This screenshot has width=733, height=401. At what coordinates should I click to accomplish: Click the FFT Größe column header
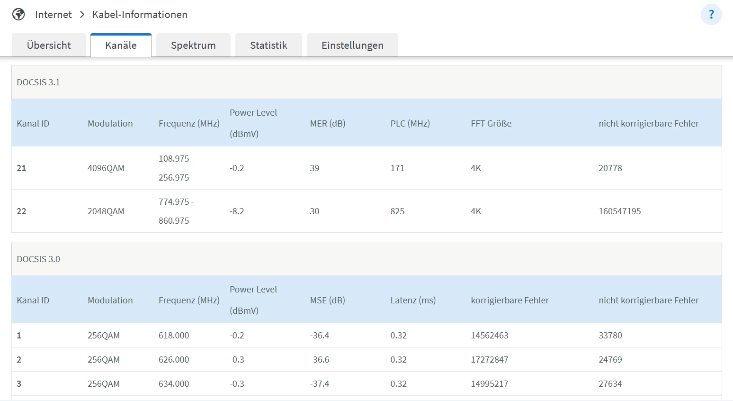(x=491, y=124)
